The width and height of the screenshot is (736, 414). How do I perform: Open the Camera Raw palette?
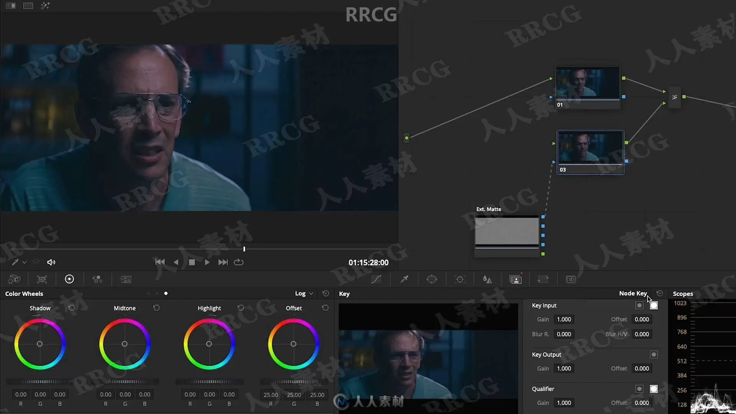coord(14,279)
